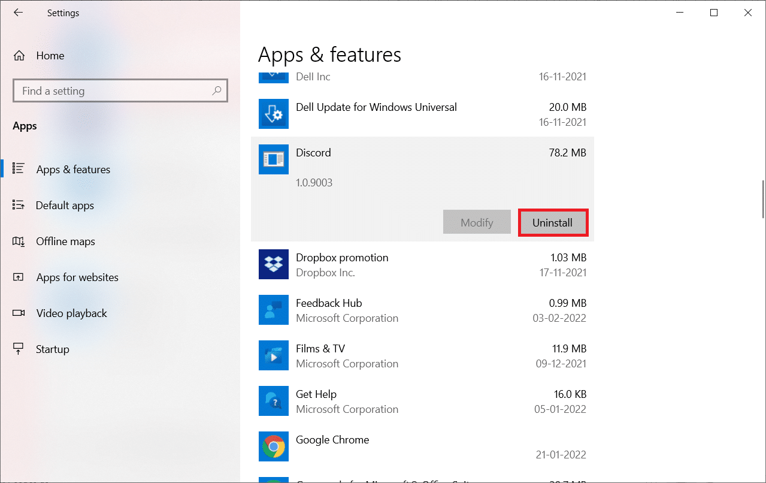The height and width of the screenshot is (483, 766).
Task: Open the Default apps page
Action: pos(120,206)
